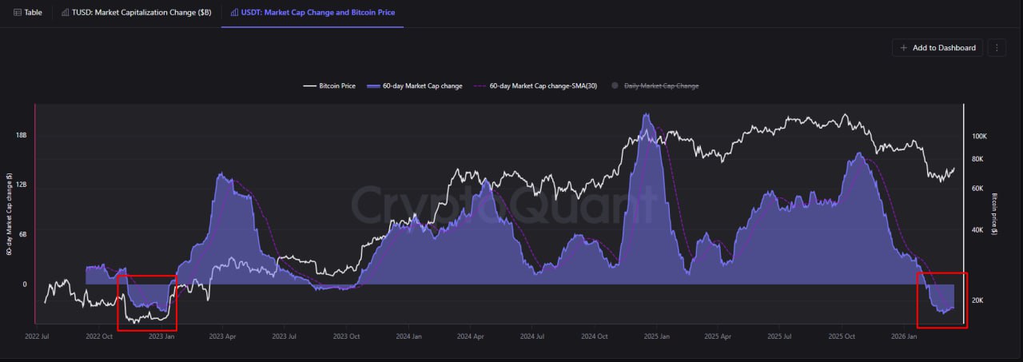Toggle the Bitcoin Price series label
Viewport: 1023px width, 362px height.
pos(337,86)
